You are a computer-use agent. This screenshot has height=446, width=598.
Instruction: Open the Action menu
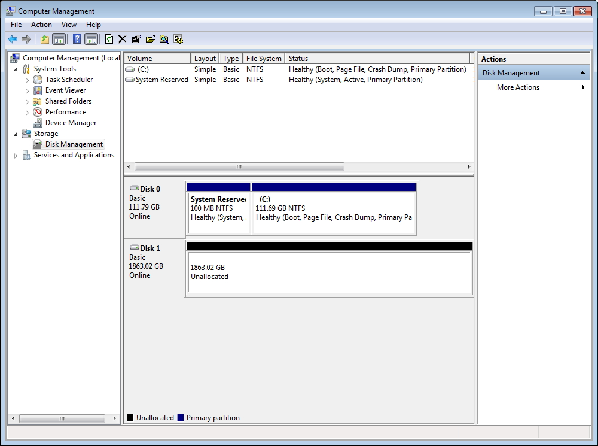(x=41, y=25)
